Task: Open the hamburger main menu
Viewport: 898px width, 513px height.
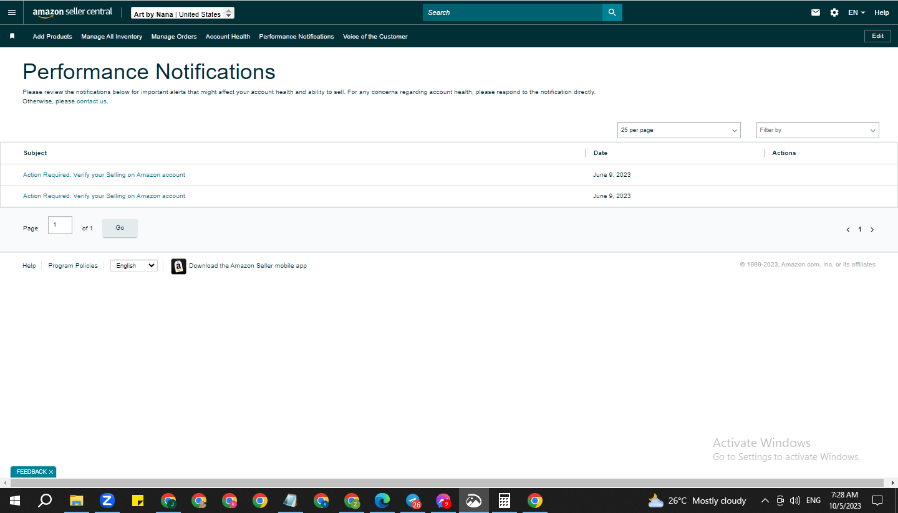Action: coord(12,12)
